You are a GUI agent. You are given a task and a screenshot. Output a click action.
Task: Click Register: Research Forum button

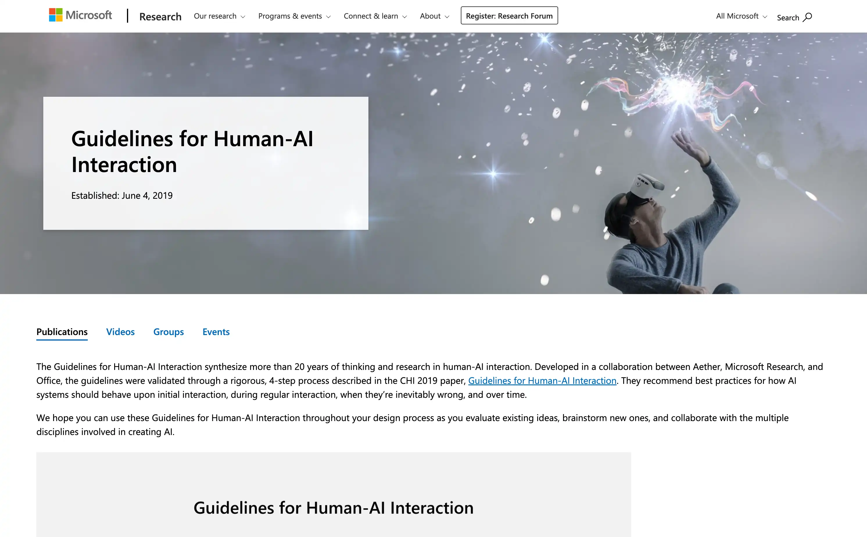pos(509,16)
